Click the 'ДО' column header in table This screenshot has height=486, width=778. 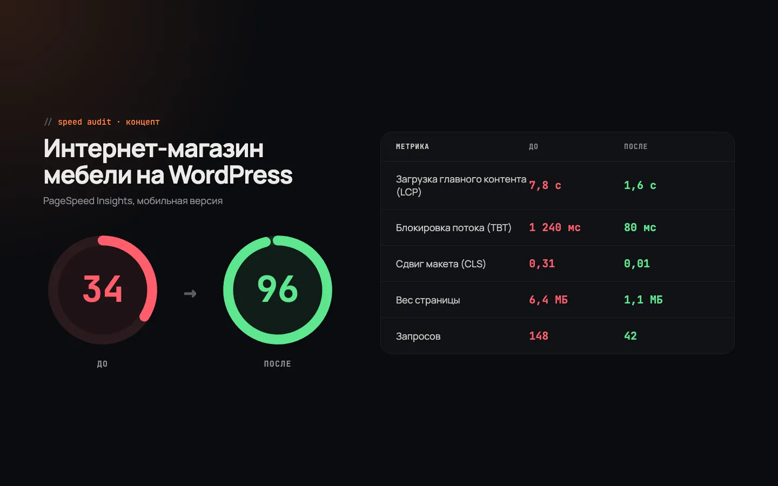[533, 146]
